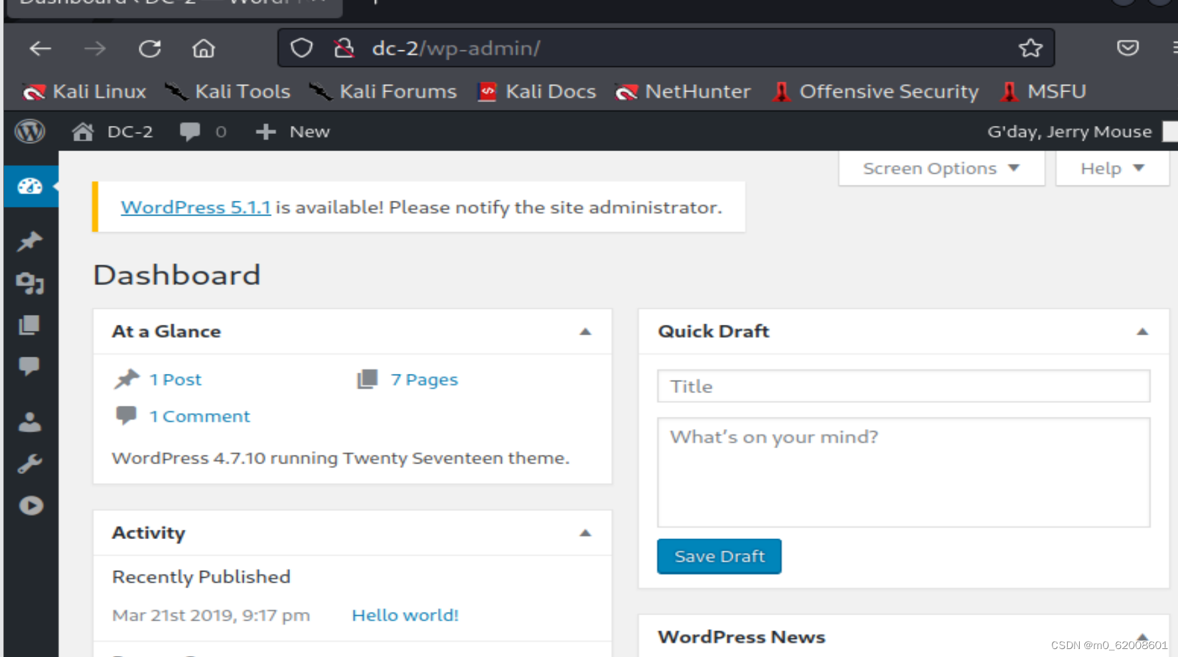Viewport: 1178px width, 657px height.
Task: Click pages icon next to 7 Pages
Action: pyautogui.click(x=367, y=379)
